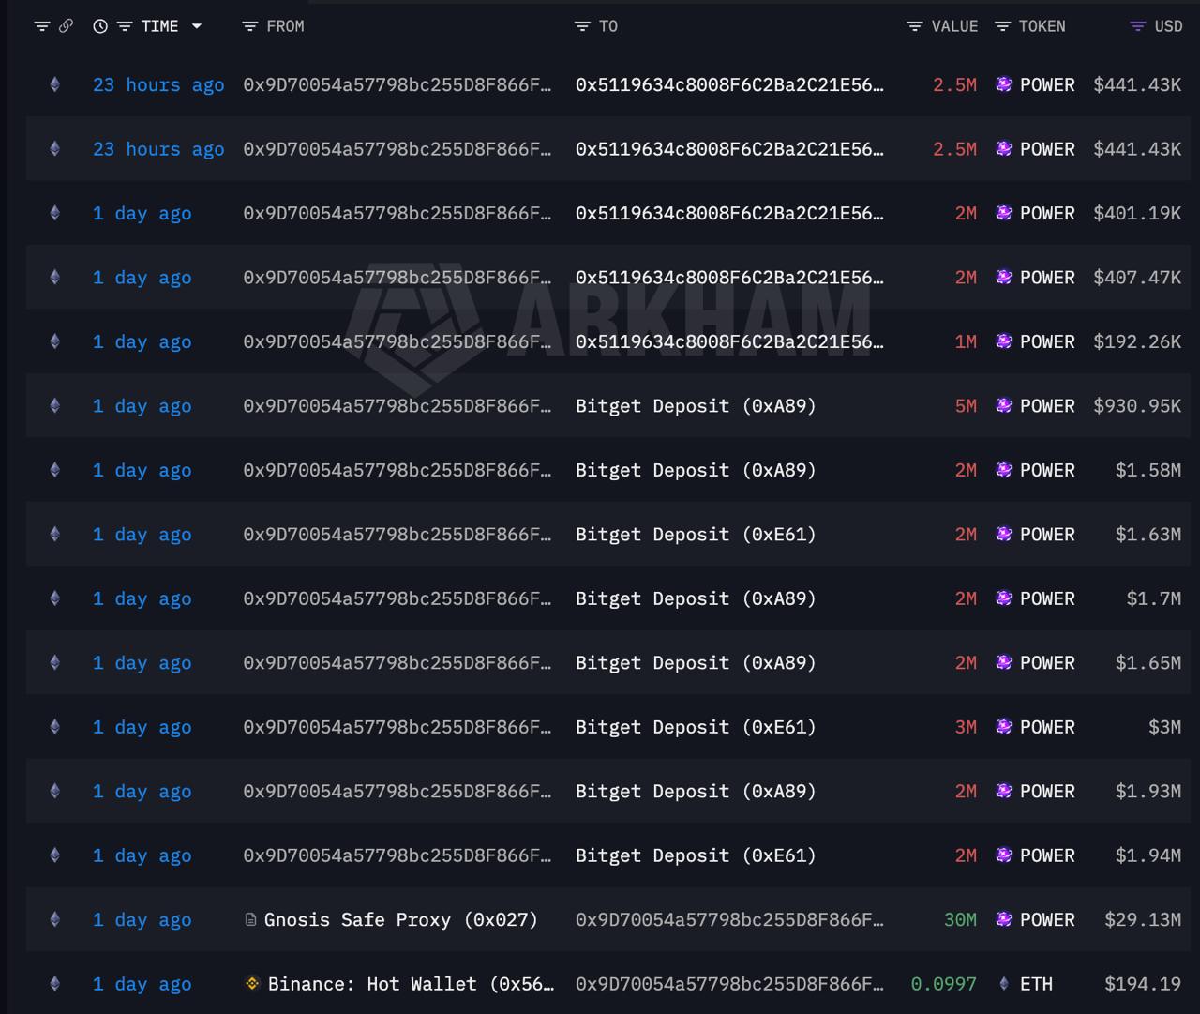Open the TOKEN column filter icon
1200x1014 pixels.
pos(1002,26)
